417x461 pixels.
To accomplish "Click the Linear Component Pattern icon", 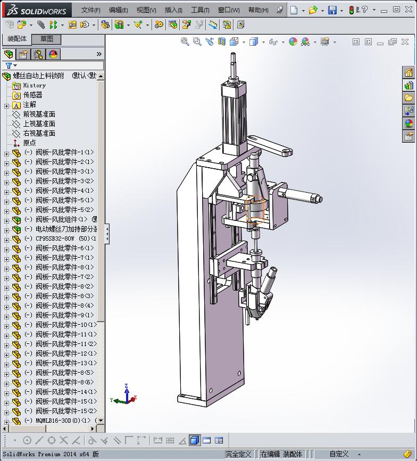I will [x=53, y=24].
